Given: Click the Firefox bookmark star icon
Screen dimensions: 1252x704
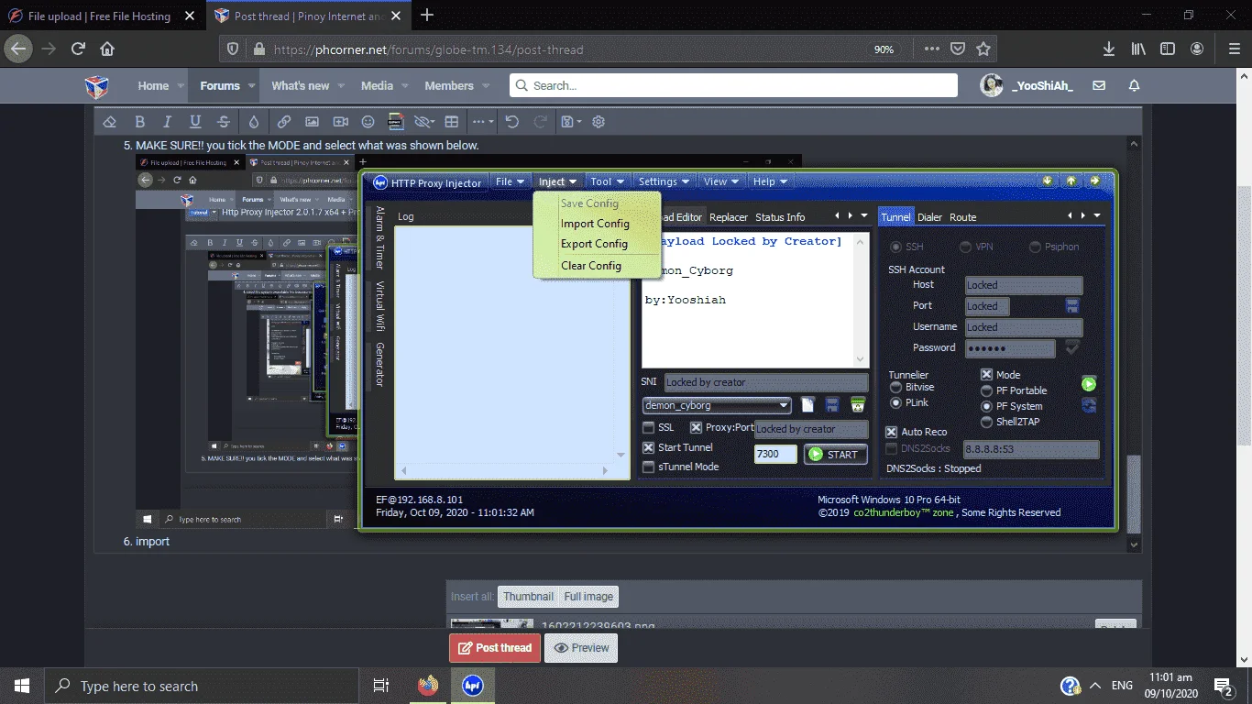Looking at the screenshot, I should pyautogui.click(x=983, y=49).
